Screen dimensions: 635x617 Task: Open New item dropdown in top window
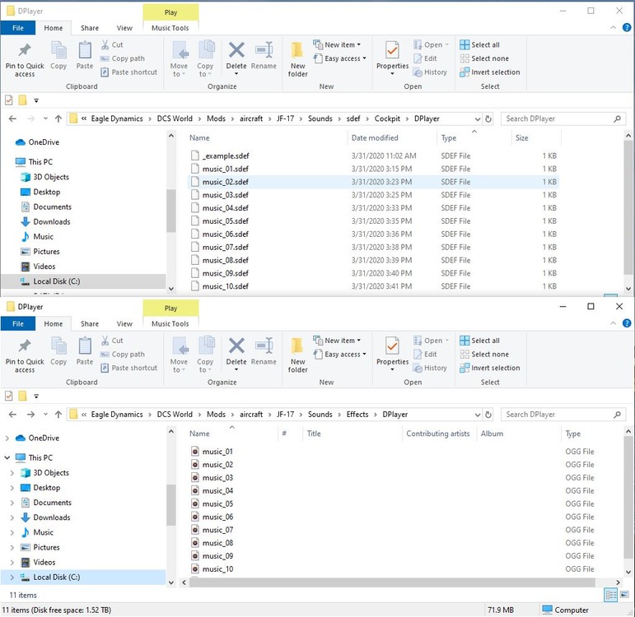(x=337, y=44)
